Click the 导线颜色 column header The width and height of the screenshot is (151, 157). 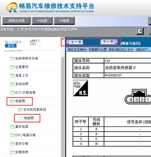pyautogui.click(x=96, y=122)
